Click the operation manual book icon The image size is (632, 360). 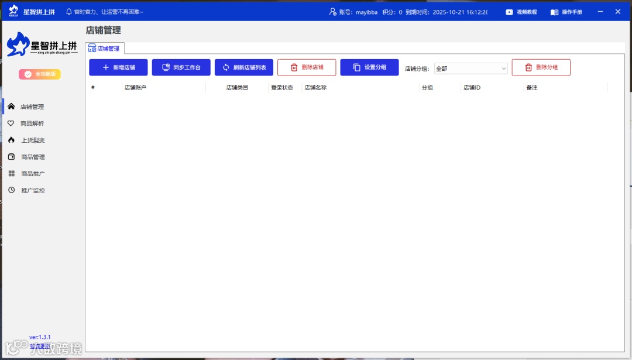[x=555, y=12]
